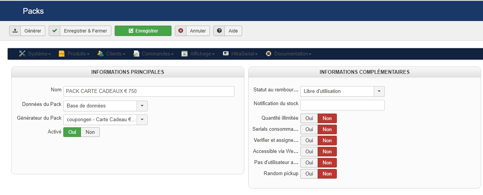Open the Produits menu

(x=74, y=54)
